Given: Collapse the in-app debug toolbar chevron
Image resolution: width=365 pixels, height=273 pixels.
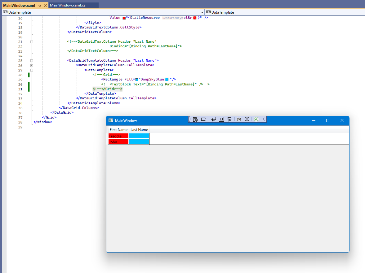Looking at the screenshot, I should pos(264,119).
